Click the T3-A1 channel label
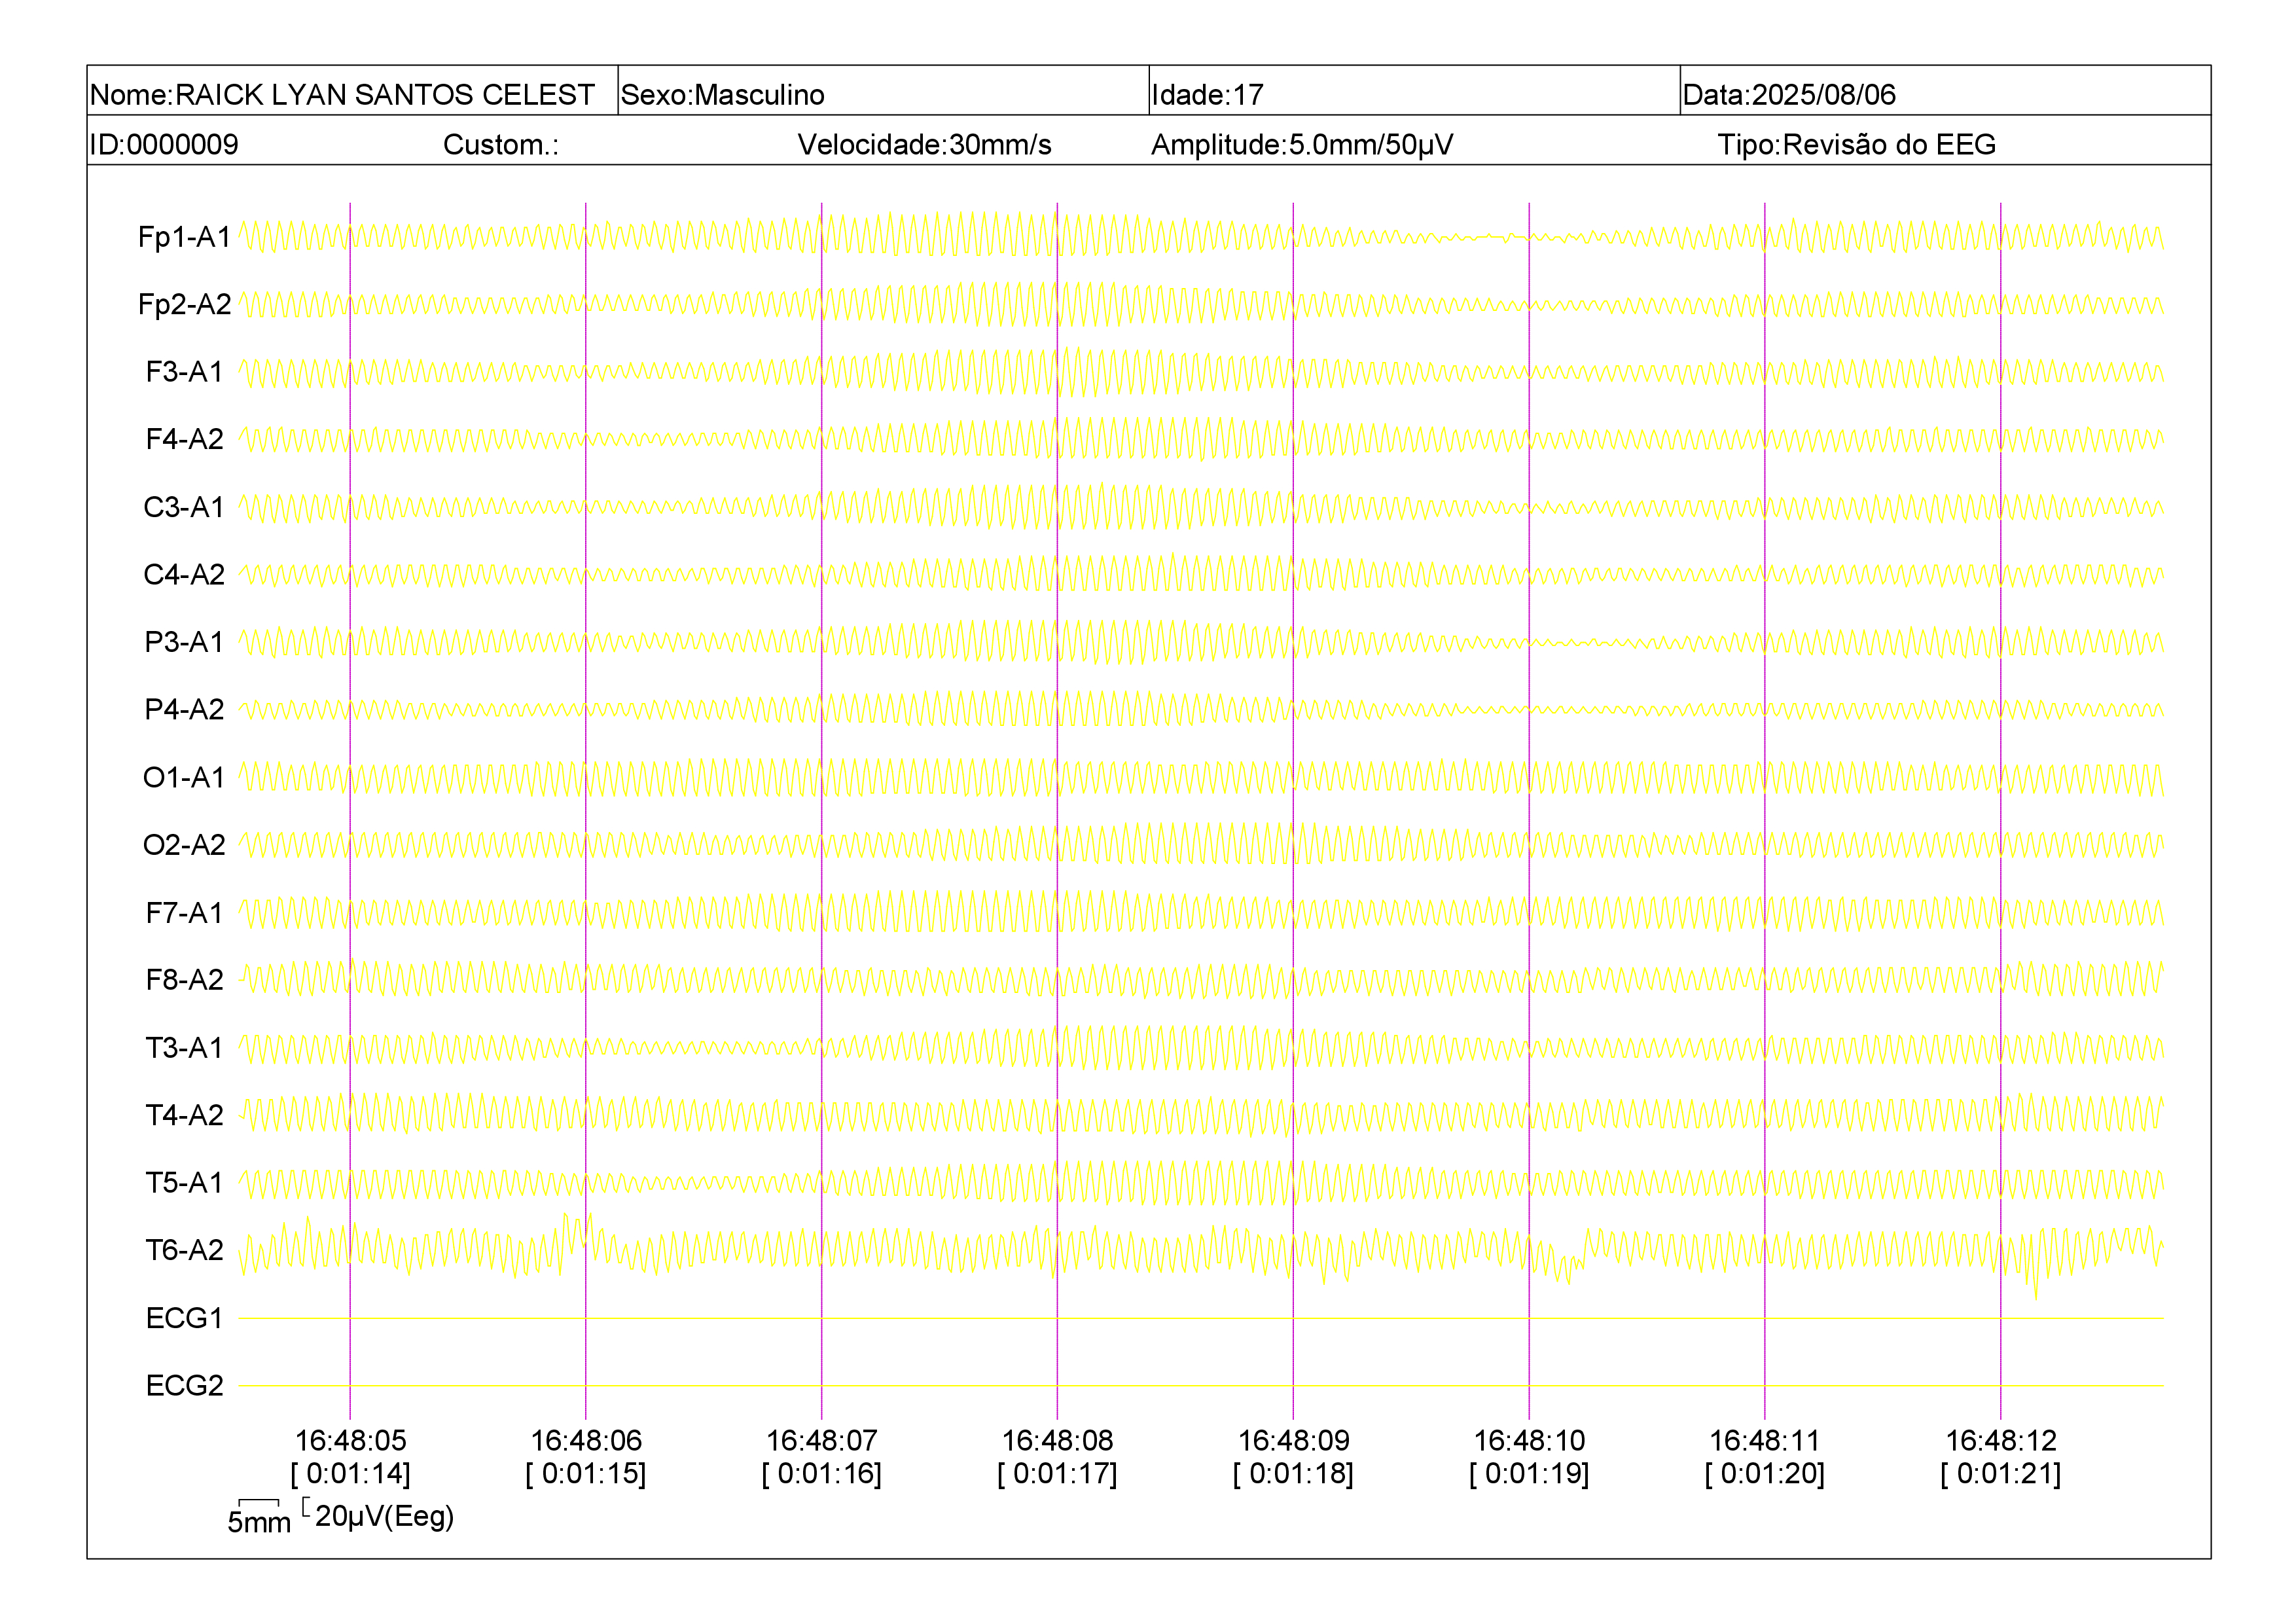Screen dimensions: 2296x1624 coord(184,1047)
